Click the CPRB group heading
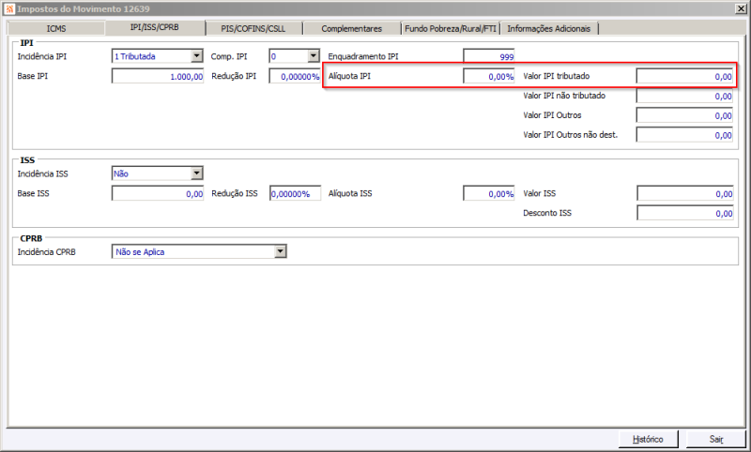Viewport: 751px width, 452px height. [31, 238]
